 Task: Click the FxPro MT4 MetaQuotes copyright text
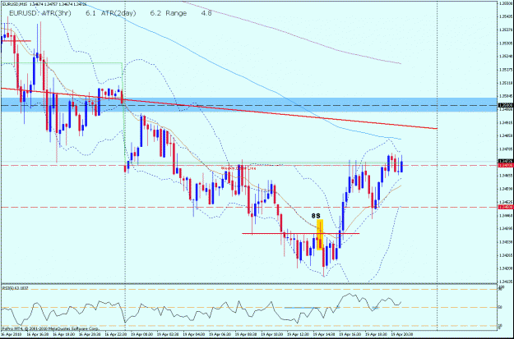point(50,328)
